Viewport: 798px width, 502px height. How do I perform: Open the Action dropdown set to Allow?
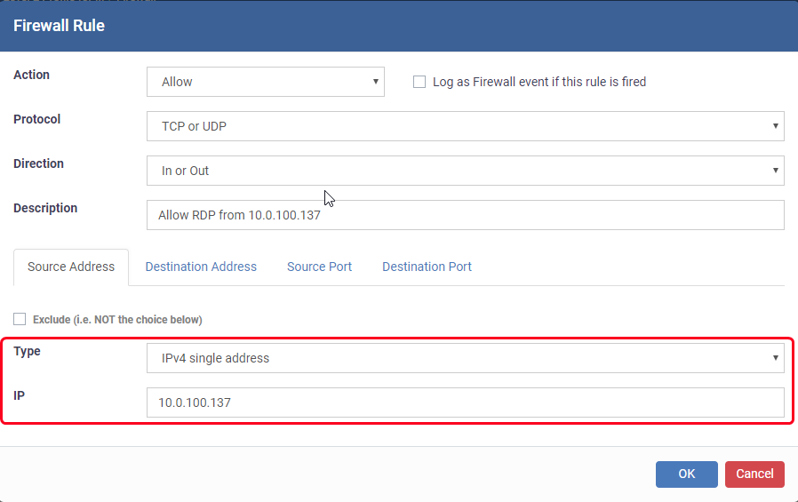pyautogui.click(x=265, y=82)
